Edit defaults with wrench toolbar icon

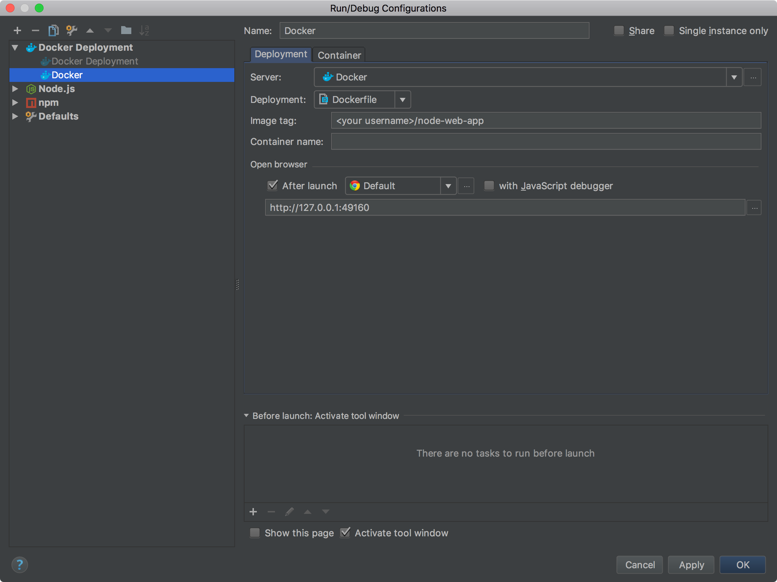pos(71,30)
